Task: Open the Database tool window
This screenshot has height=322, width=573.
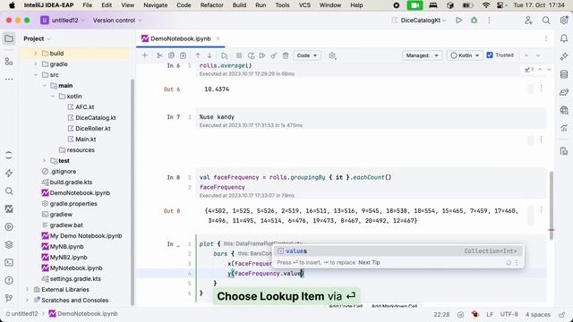Action: (564, 74)
